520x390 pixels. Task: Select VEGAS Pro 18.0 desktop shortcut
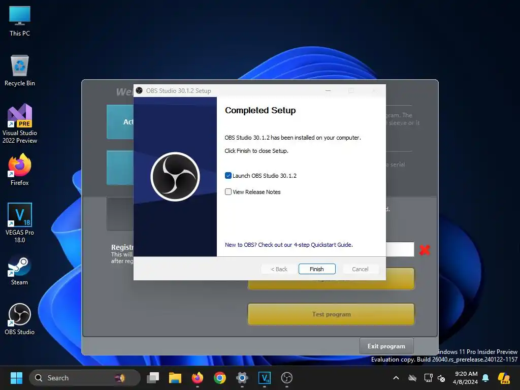coord(20,223)
